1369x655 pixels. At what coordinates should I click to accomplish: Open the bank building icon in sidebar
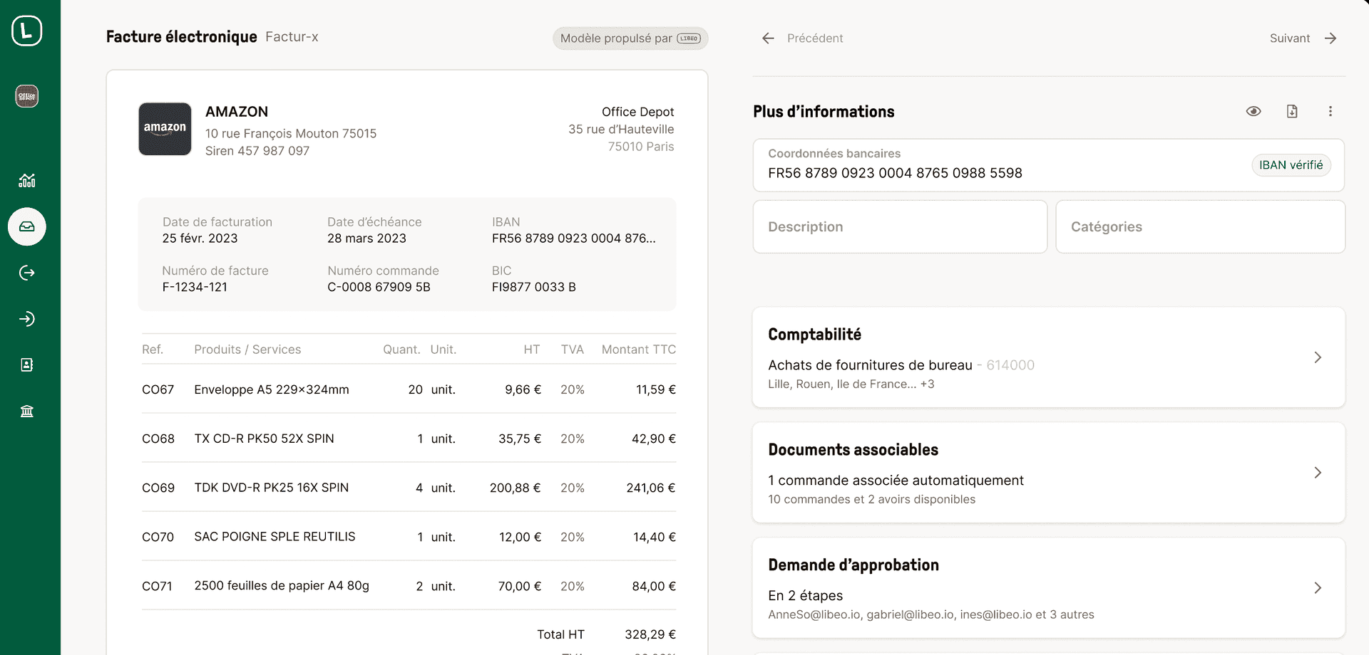(27, 411)
